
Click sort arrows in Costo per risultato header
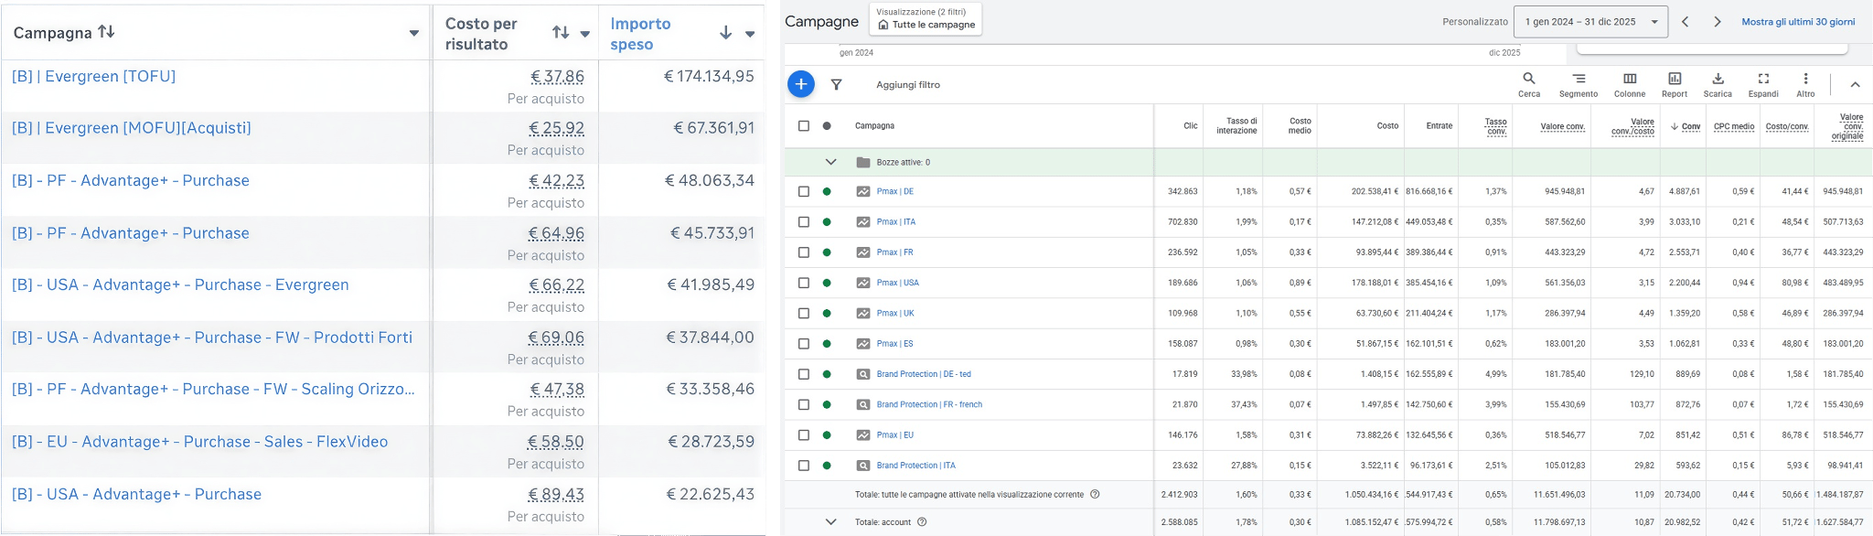coord(561,33)
